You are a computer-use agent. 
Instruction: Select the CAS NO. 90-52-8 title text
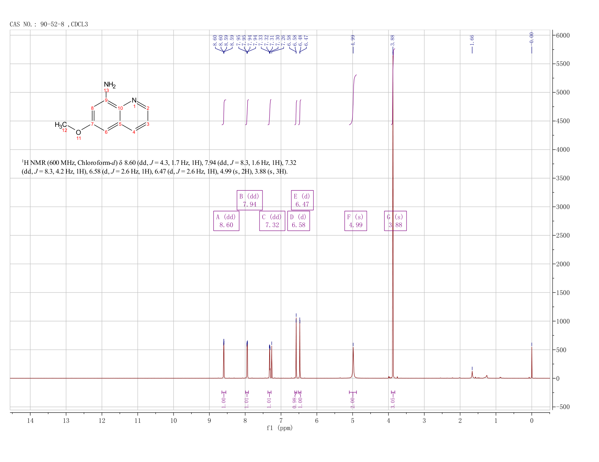(x=49, y=24)
